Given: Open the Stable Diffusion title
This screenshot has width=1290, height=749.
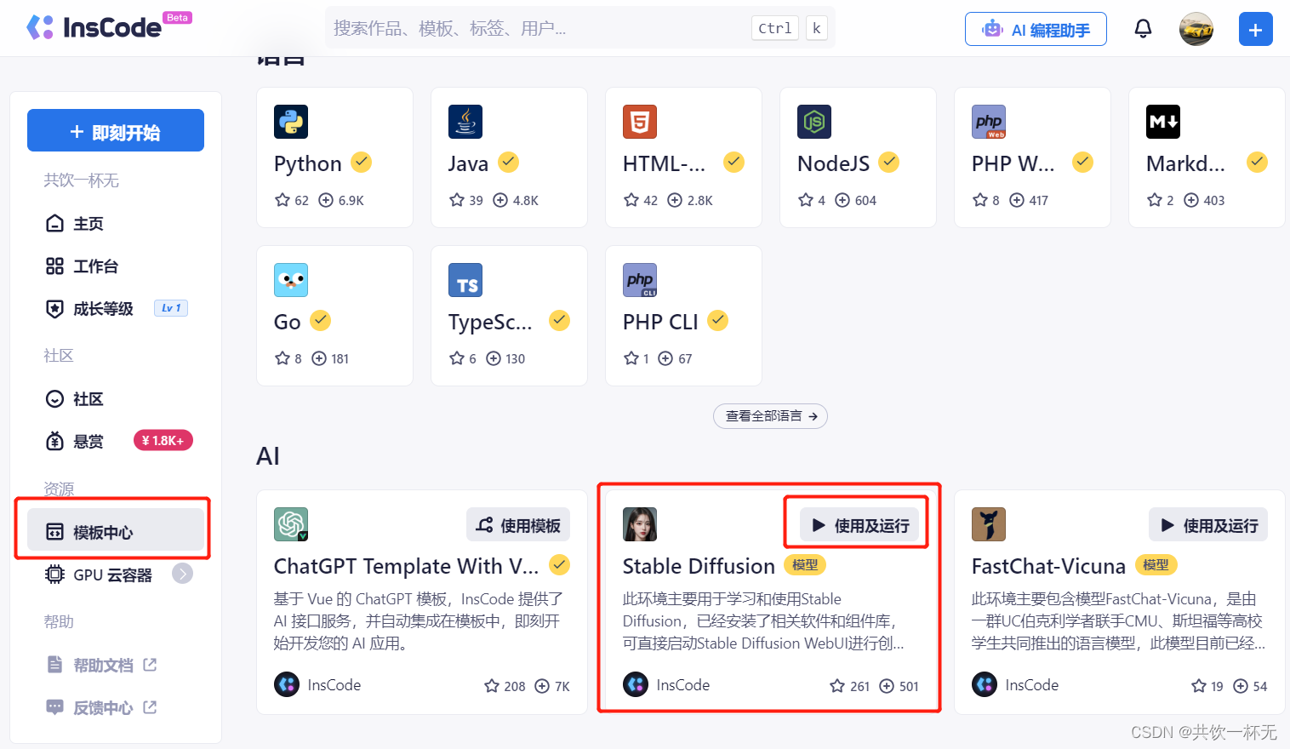Looking at the screenshot, I should (699, 567).
